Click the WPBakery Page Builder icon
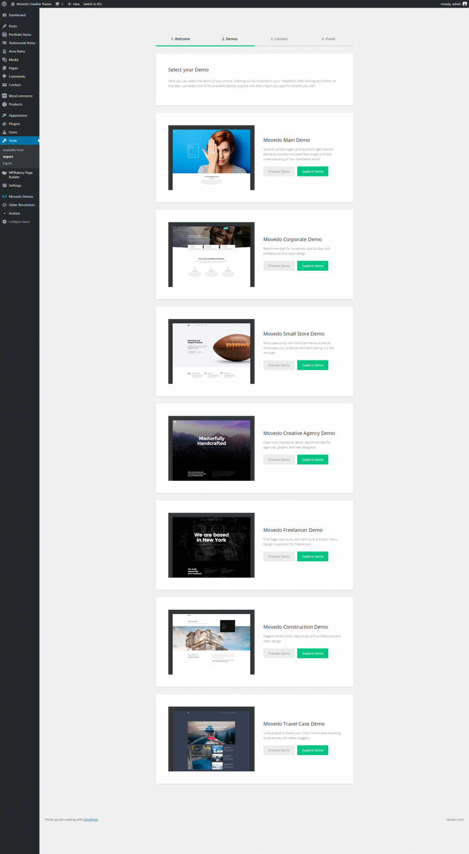 (x=5, y=173)
